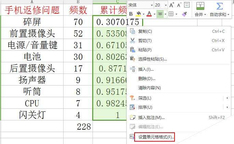This screenshot has width=234, height=144.
Task: Click scissors icon beside 剪切(T)
Action: tap(132, 40)
